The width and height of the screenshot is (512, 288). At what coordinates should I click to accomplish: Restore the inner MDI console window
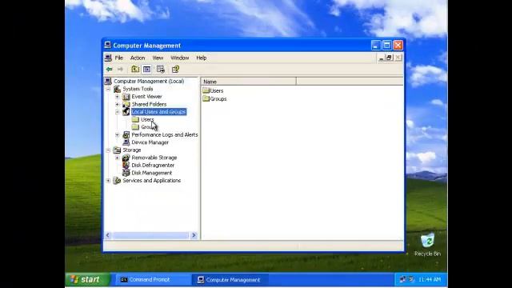tap(389, 58)
